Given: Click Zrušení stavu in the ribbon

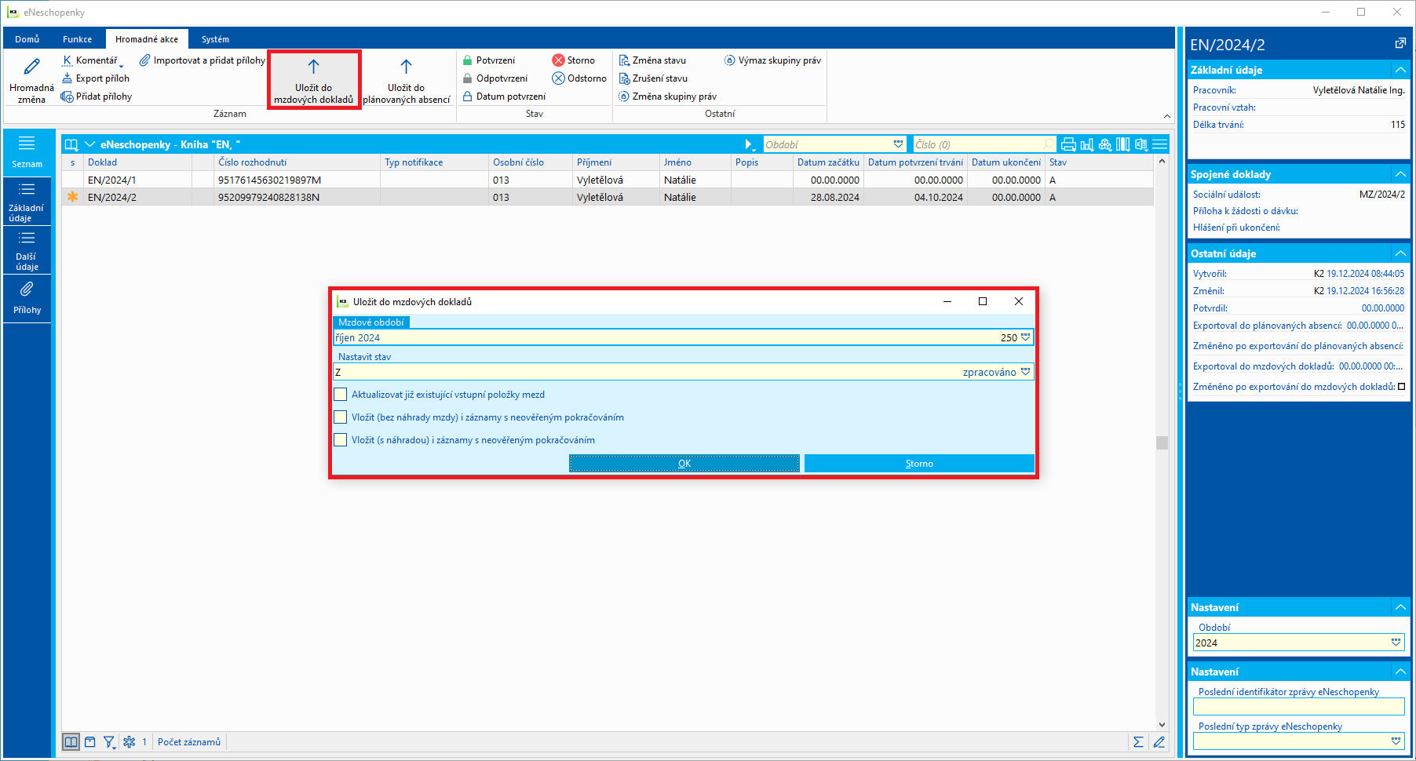Looking at the screenshot, I should 653,78.
